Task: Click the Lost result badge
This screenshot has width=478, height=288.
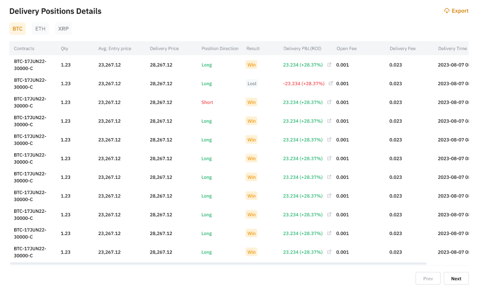Action: (x=252, y=84)
